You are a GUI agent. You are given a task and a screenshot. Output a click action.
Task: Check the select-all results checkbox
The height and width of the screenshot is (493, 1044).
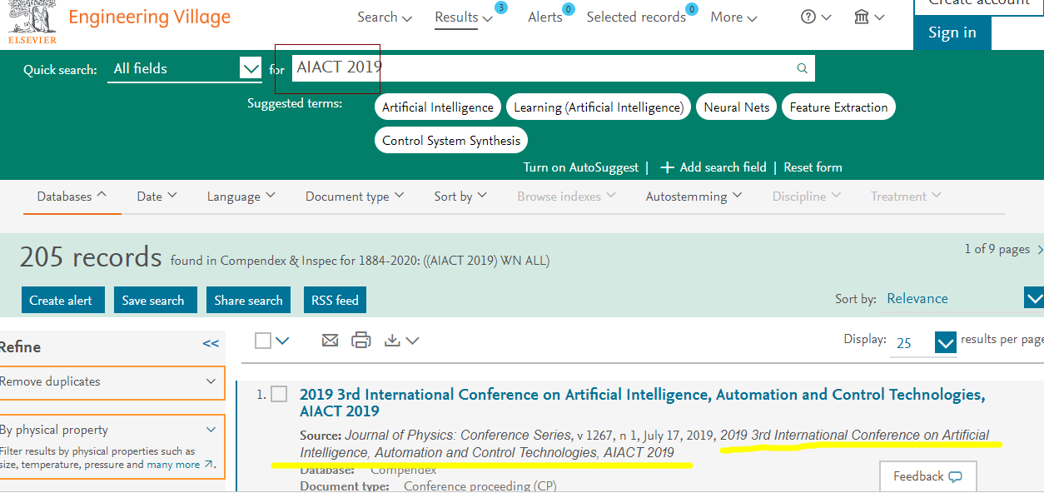click(263, 340)
